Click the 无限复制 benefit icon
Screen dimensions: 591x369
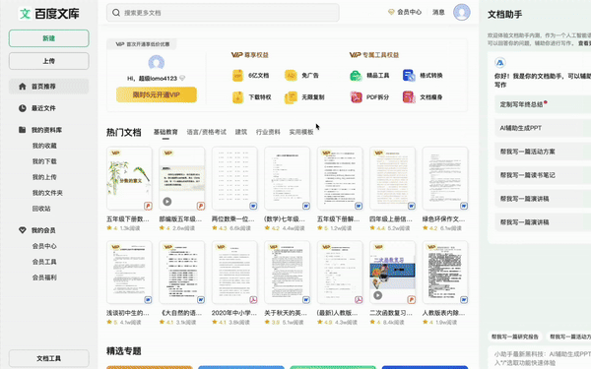click(x=291, y=97)
